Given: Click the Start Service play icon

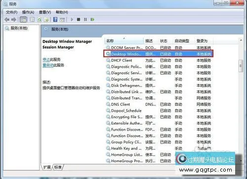Looking at the screenshot, I should [x=72, y=19].
